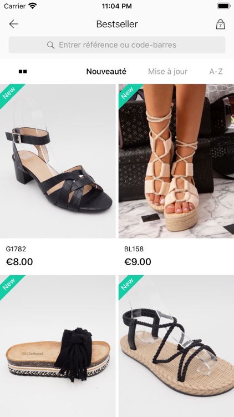The height and width of the screenshot is (417, 234).
Task: Tap the New badge on rope sandal
Action: pos(129,286)
